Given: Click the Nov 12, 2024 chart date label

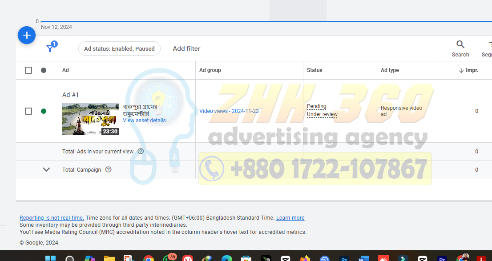Looking at the screenshot, I should coord(56,27).
